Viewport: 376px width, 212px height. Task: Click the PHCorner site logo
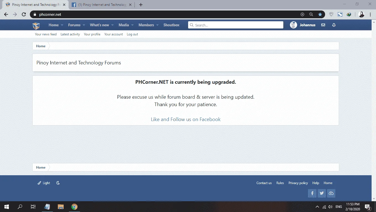point(36,26)
